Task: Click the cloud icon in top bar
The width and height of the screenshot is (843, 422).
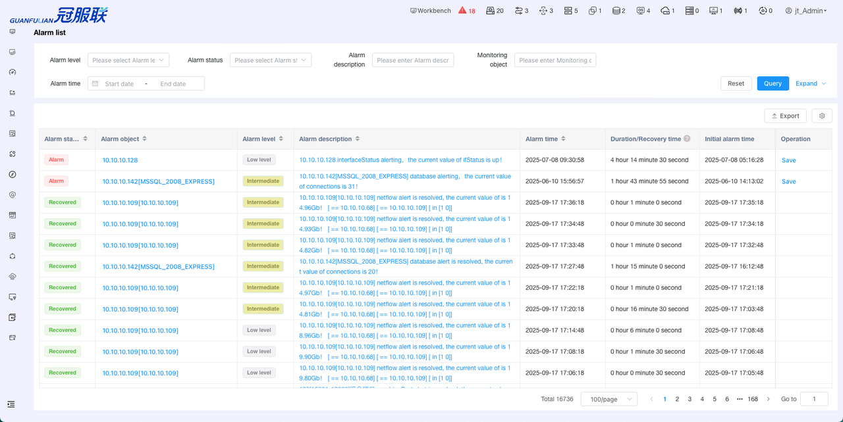Action: (665, 11)
